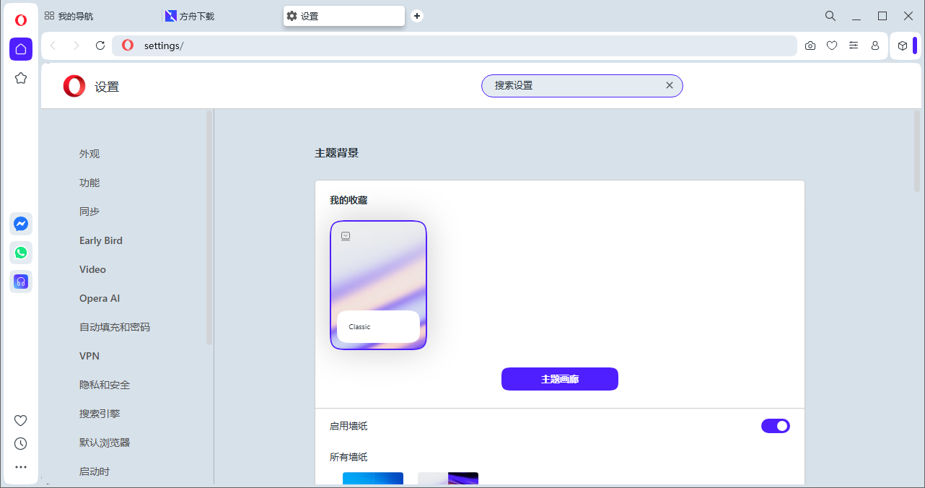The width and height of the screenshot is (925, 488).
Task: Open WhatsApp from the sidebar
Action: (x=20, y=253)
